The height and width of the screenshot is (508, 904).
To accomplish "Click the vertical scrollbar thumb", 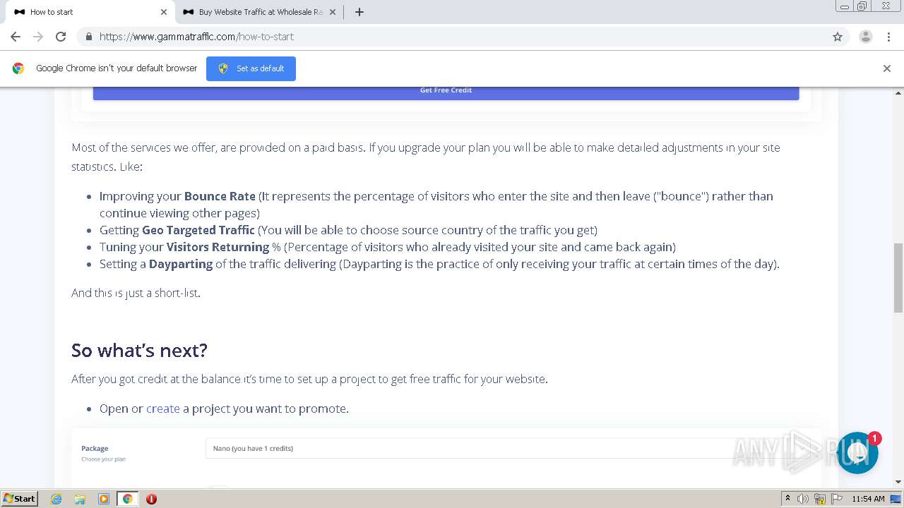I will pyautogui.click(x=898, y=277).
